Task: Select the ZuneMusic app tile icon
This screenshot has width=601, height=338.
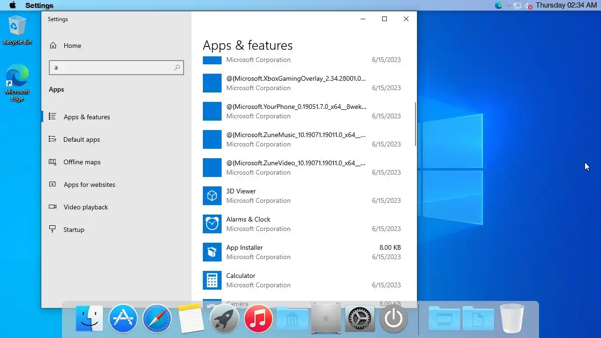Action: 212,139
